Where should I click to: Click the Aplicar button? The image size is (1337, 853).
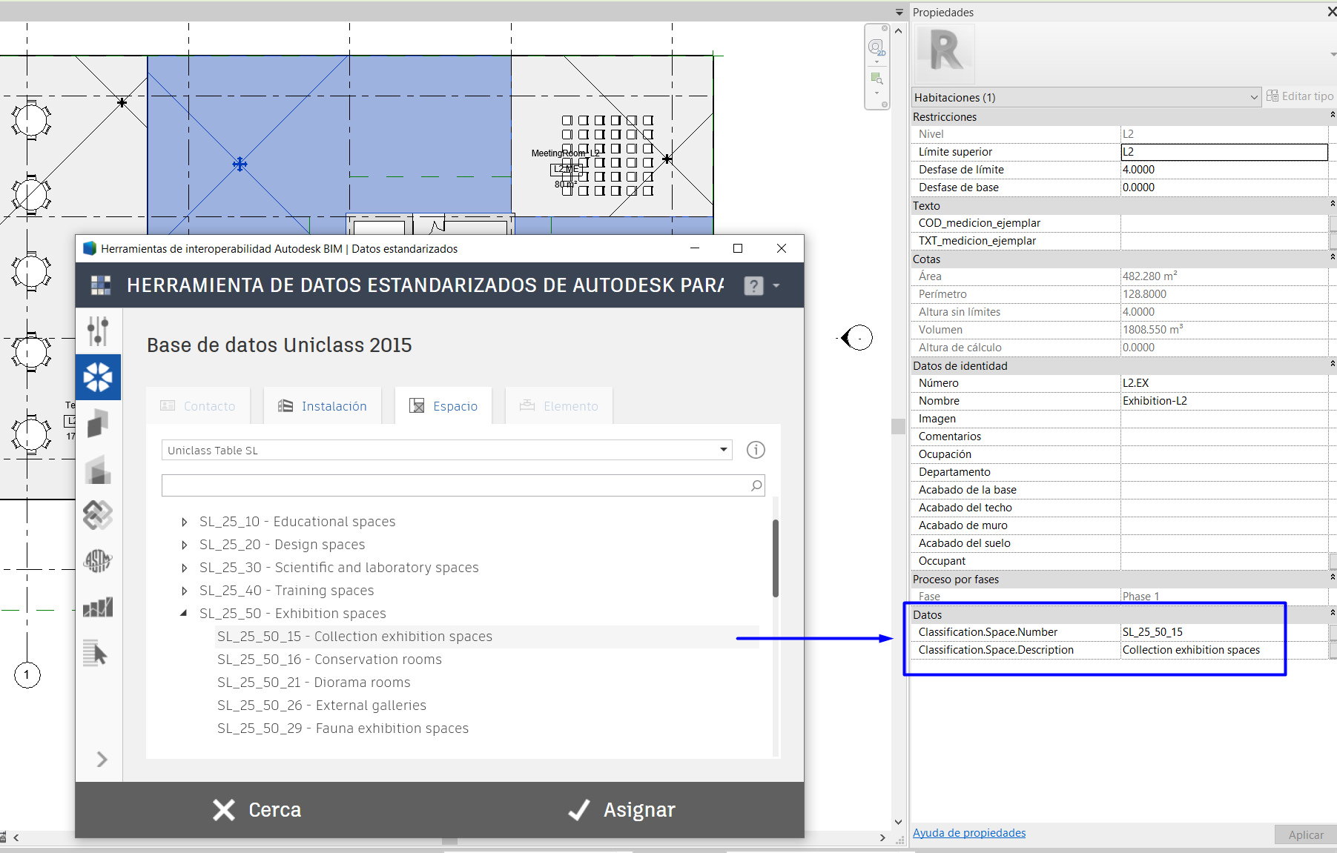[1305, 834]
